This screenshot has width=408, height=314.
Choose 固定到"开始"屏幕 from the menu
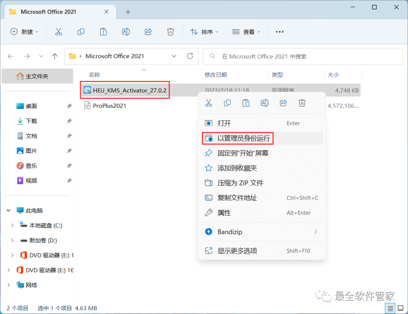[x=262, y=153]
